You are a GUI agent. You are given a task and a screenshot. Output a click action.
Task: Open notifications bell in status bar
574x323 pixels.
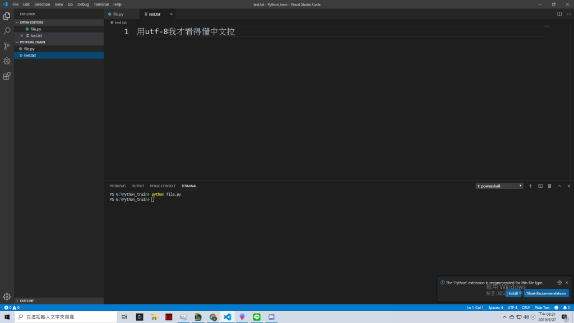pos(566,308)
